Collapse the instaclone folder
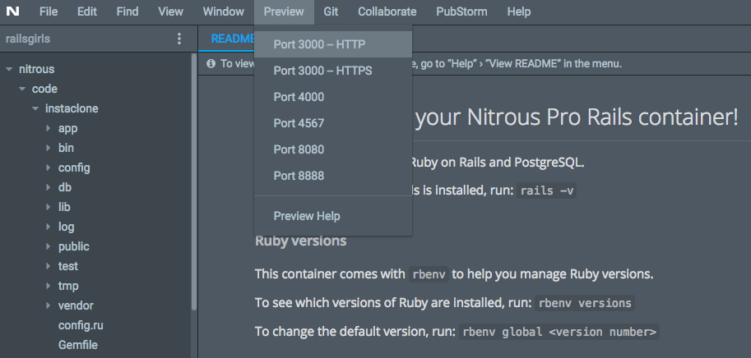751x358 pixels. [x=35, y=109]
